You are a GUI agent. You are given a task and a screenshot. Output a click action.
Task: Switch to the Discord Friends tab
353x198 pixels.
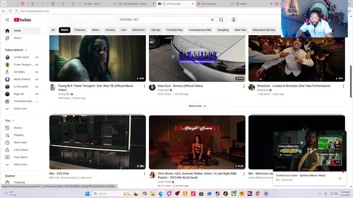coord(136,4)
